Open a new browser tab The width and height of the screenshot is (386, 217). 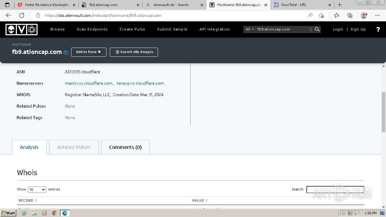coord(340,5)
